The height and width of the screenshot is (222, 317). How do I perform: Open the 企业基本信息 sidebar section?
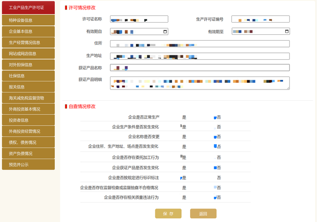point(28,31)
